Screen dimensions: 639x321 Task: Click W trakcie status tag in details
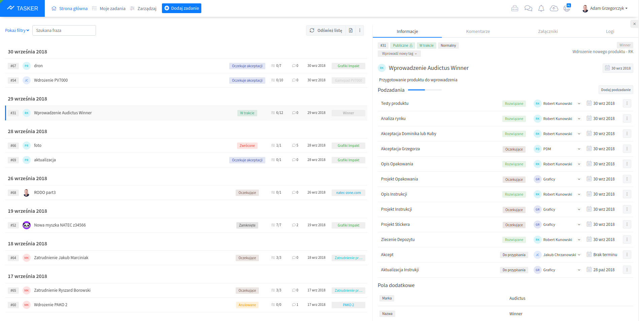point(426,46)
